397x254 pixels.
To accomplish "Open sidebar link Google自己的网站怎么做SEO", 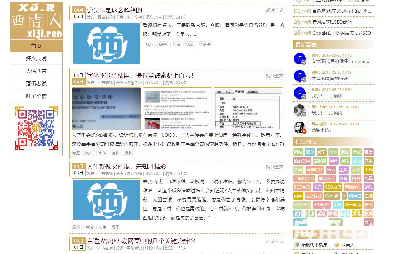I will click(341, 33).
